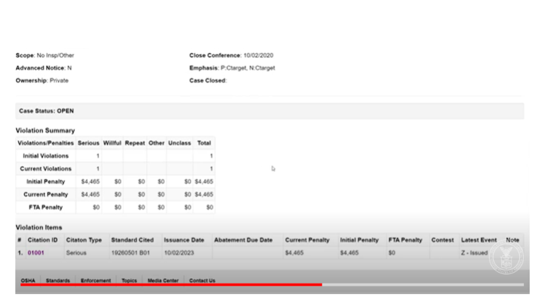The width and height of the screenshot is (545, 306).
Task: Click Contact Us in the footer
Action: tap(202, 280)
